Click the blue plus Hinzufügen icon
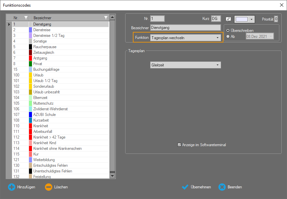287x199 pixels. coord(12,187)
